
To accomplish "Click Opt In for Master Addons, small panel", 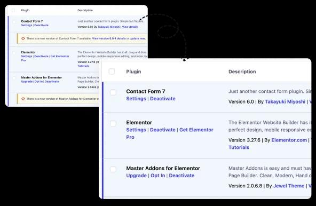I will coord(38,82).
